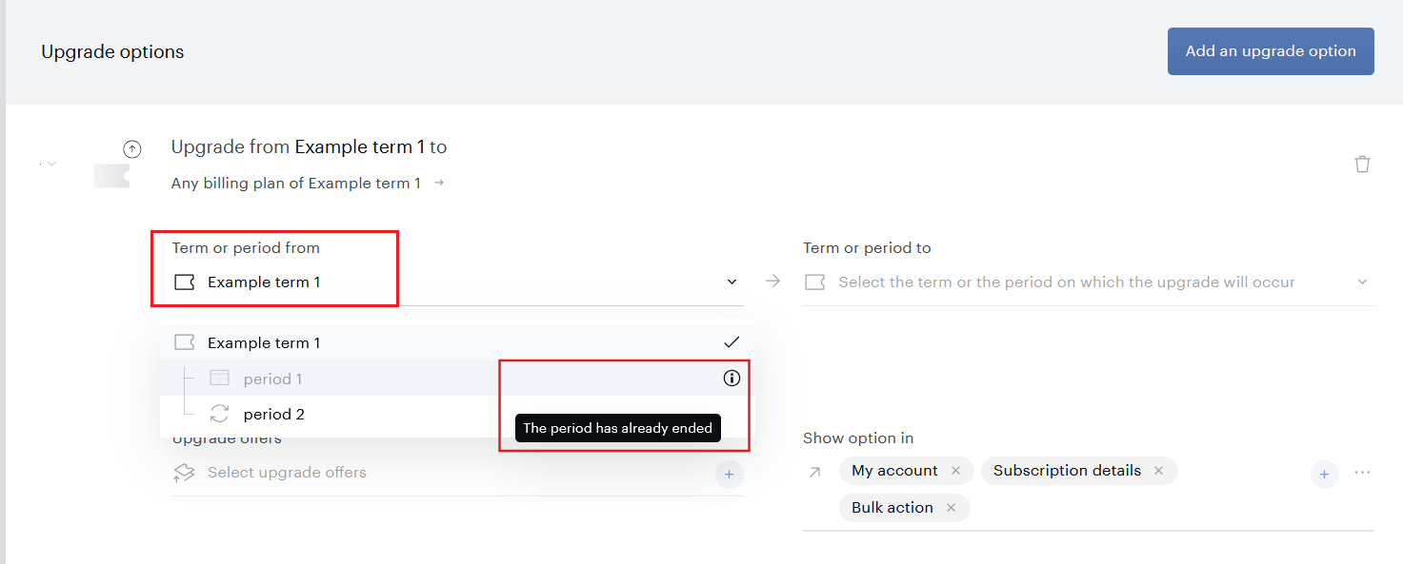Click the info icon next to period 1
This screenshot has width=1403, height=564.
(732, 379)
